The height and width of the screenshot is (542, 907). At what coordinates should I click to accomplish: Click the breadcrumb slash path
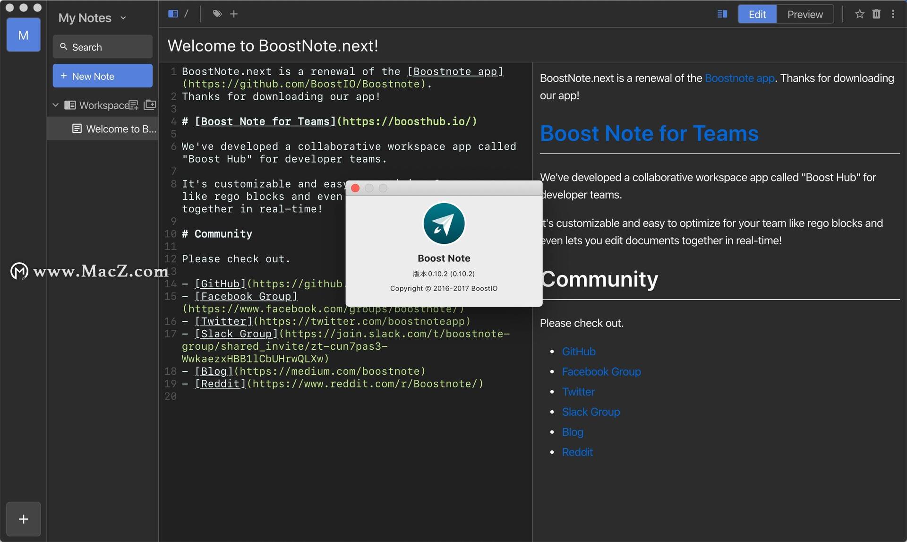[x=187, y=14]
